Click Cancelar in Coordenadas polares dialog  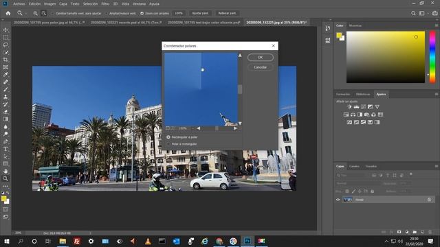(x=261, y=67)
